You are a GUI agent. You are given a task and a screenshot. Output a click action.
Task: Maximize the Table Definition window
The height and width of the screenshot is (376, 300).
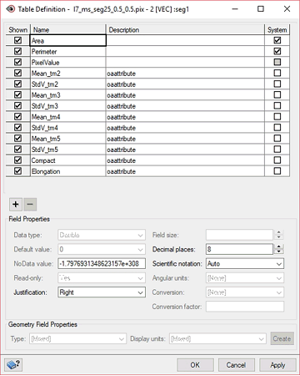click(x=261, y=9)
